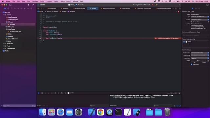This screenshot has width=210, height=118.
Task: Expand the Modules group in the navigator
Action: pyautogui.click(x=5, y=27)
